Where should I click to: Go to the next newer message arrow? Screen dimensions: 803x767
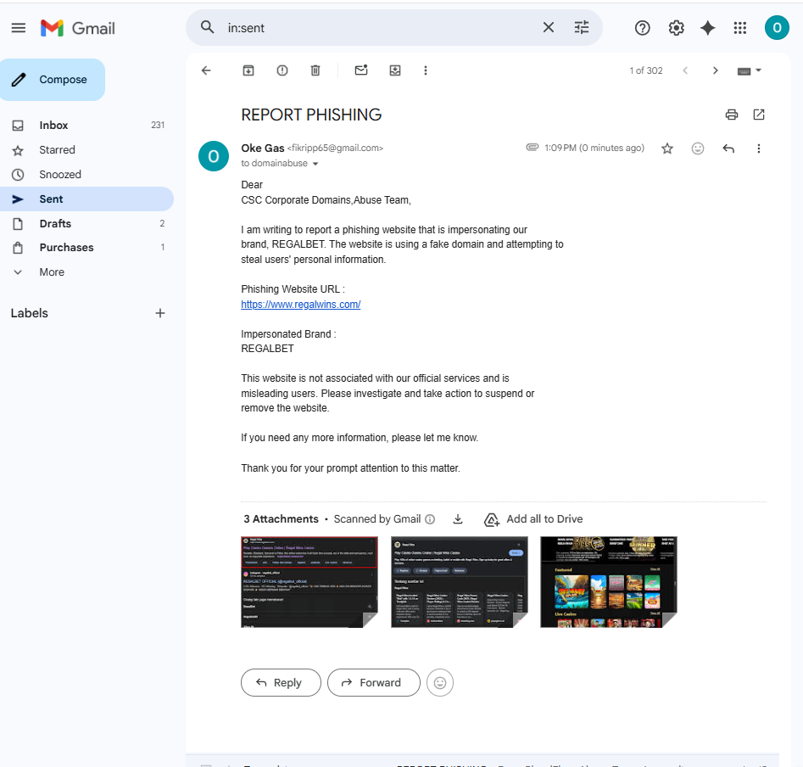685,70
